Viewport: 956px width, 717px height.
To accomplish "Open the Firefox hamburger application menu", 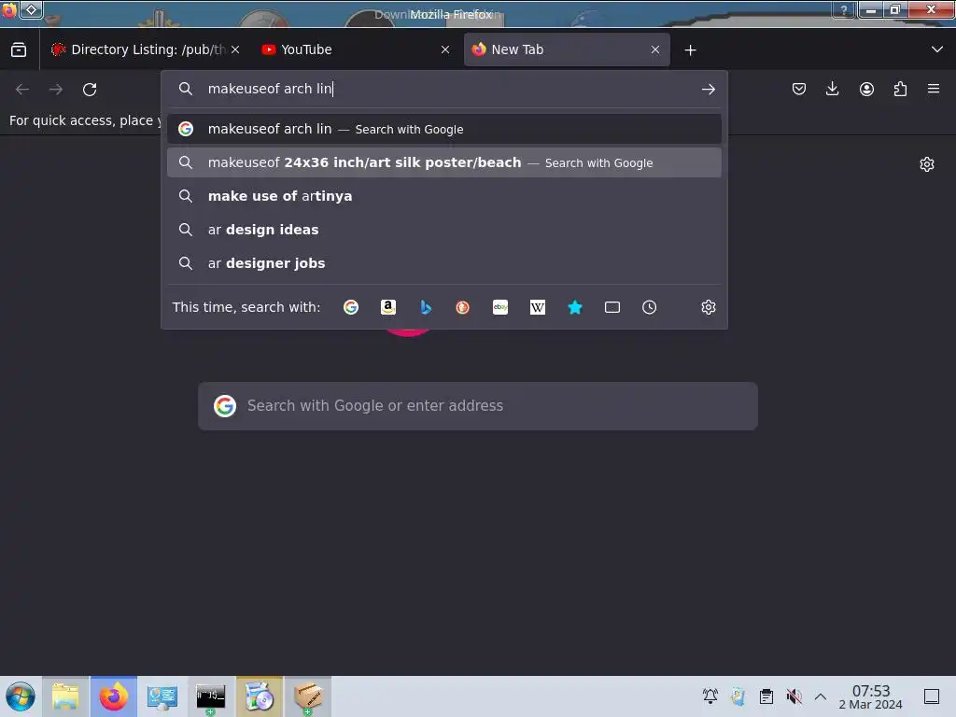I will tap(934, 89).
